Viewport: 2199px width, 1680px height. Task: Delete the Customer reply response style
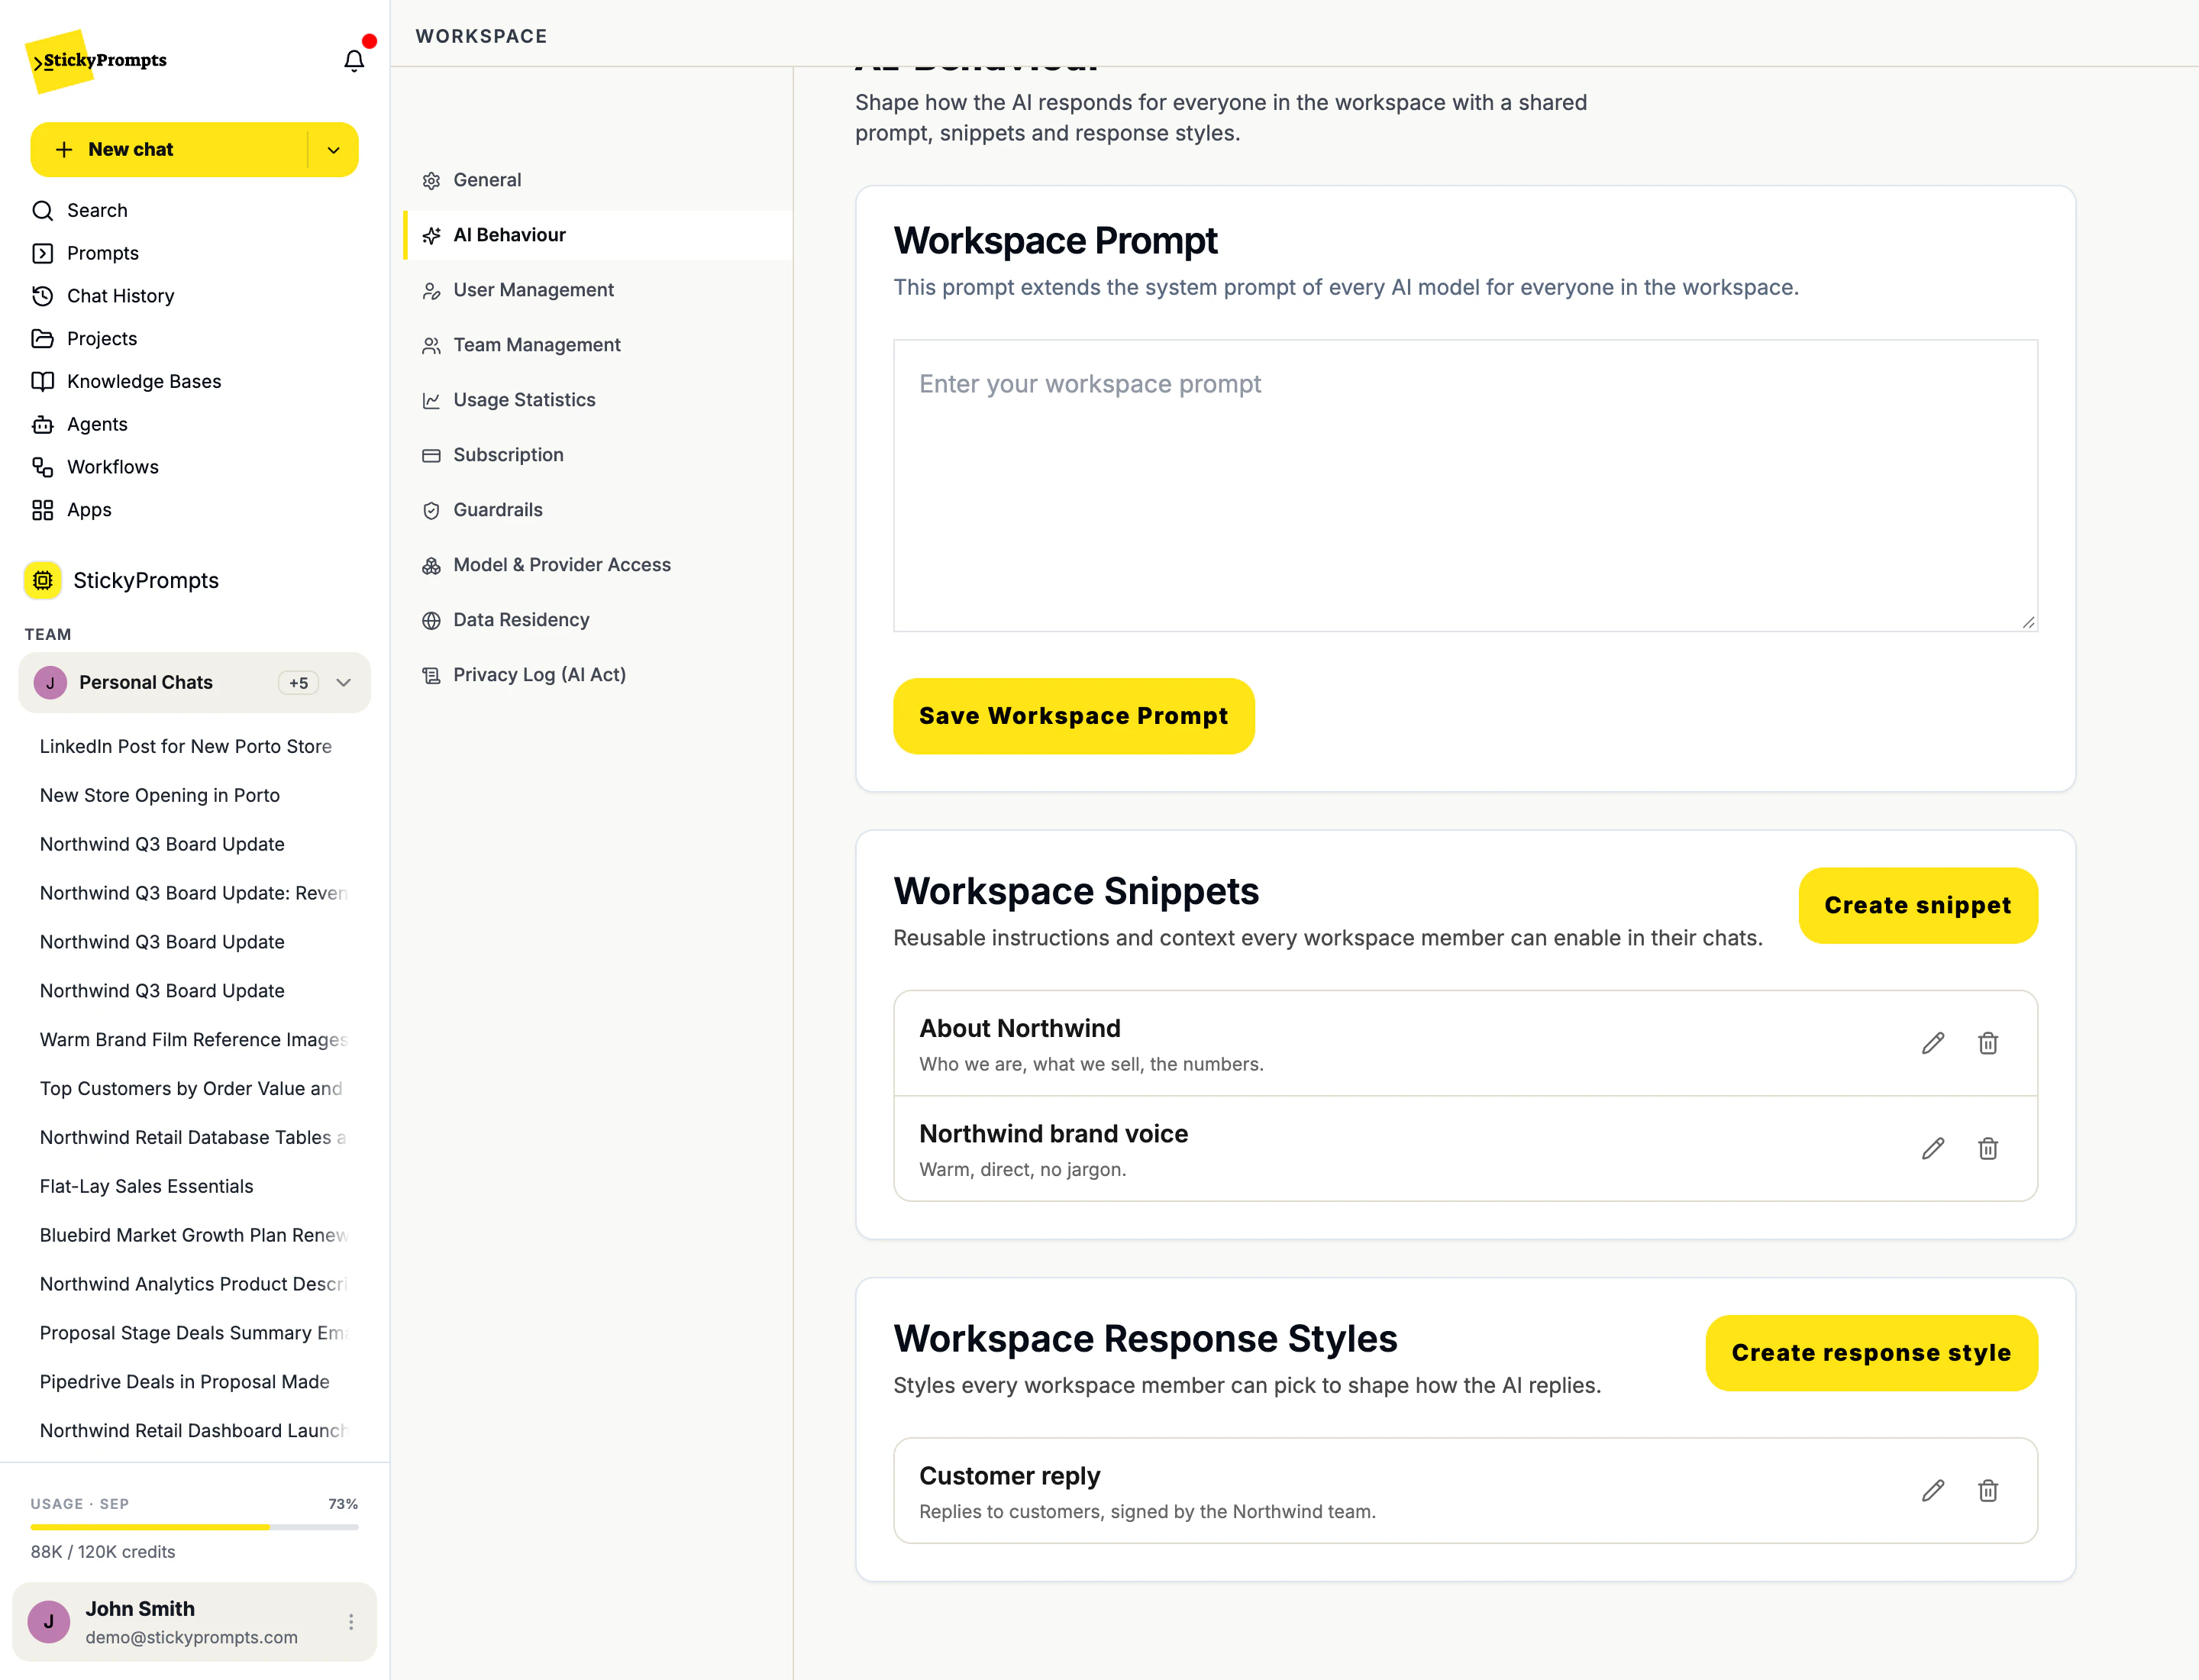(x=1988, y=1490)
